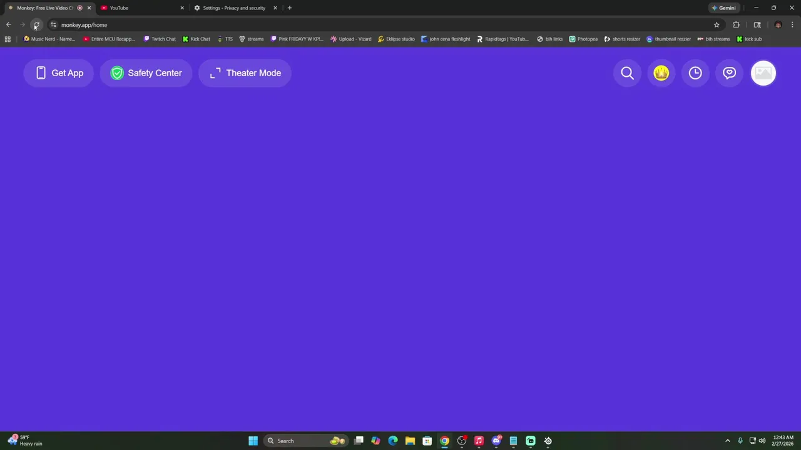801x450 pixels.
Task: Close the YouTube tab
Action: pos(182,8)
